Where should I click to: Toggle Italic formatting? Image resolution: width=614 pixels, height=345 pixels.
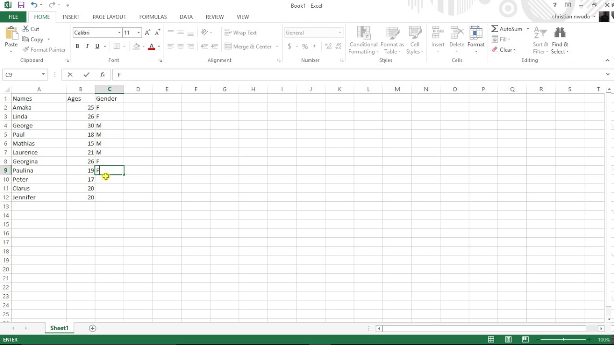pos(87,46)
